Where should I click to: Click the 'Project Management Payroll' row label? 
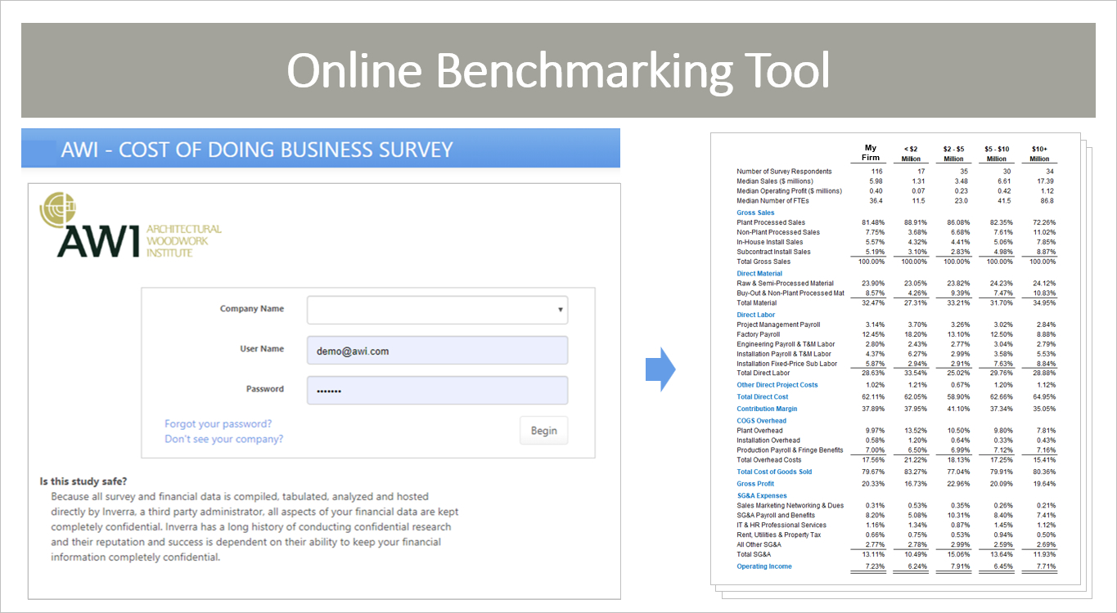tap(778, 324)
